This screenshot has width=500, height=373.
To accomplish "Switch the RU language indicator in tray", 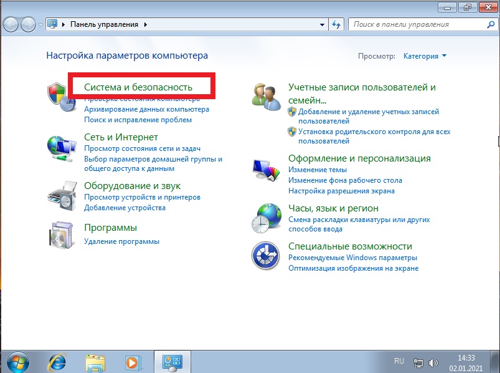I will [x=399, y=361].
